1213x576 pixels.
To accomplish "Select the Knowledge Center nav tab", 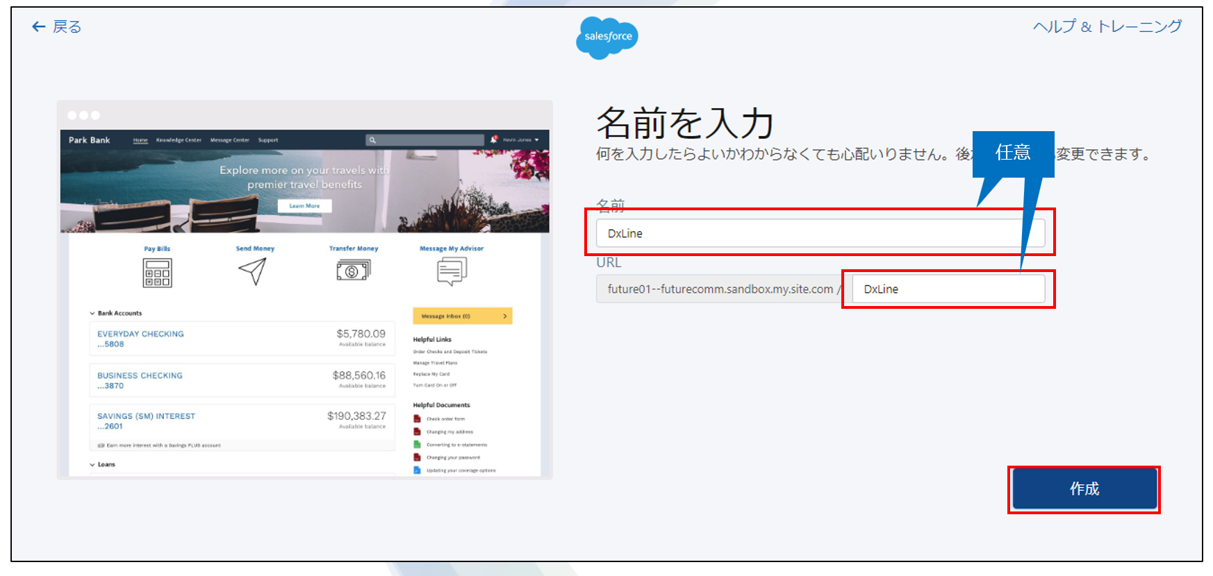I will (179, 140).
